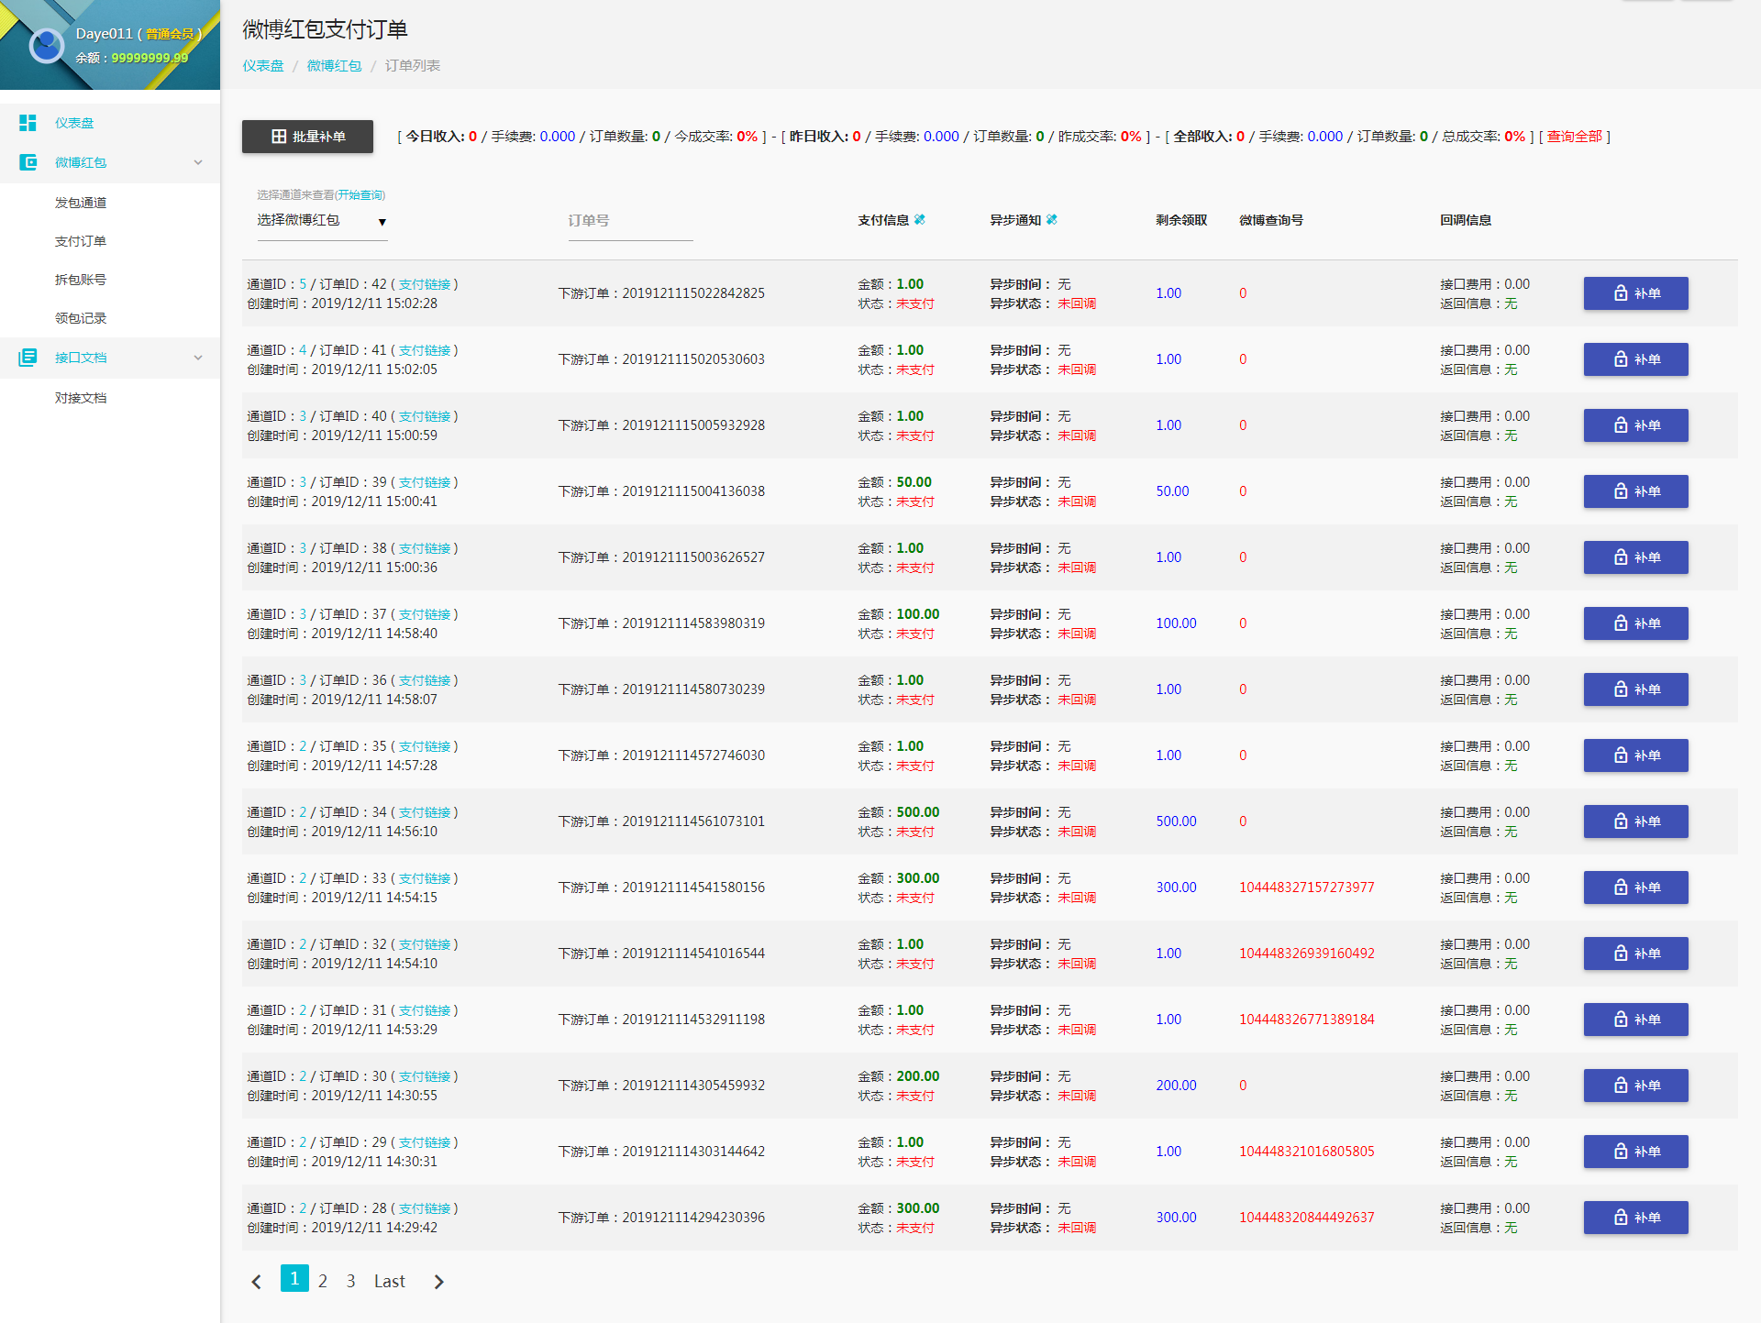Open 支付链接 link for order ID 37
Screen dimensions: 1761x1323
(425, 614)
